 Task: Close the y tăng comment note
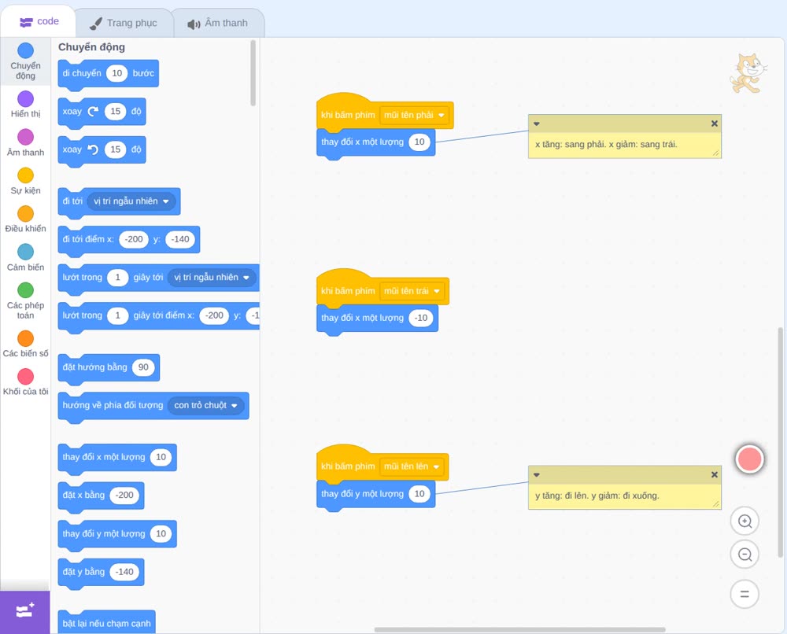tap(715, 474)
